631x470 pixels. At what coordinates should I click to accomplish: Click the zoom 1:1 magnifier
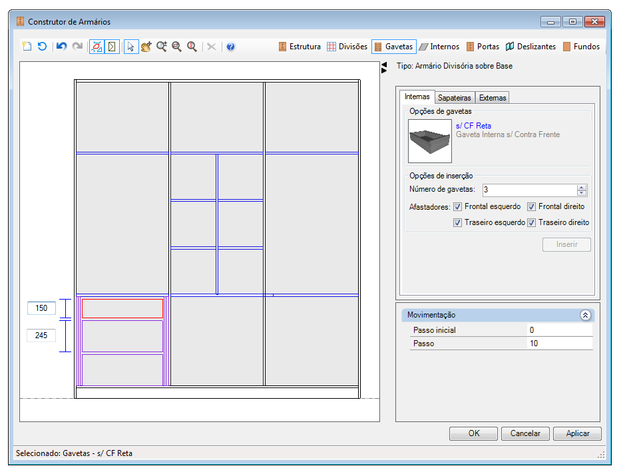coord(192,47)
